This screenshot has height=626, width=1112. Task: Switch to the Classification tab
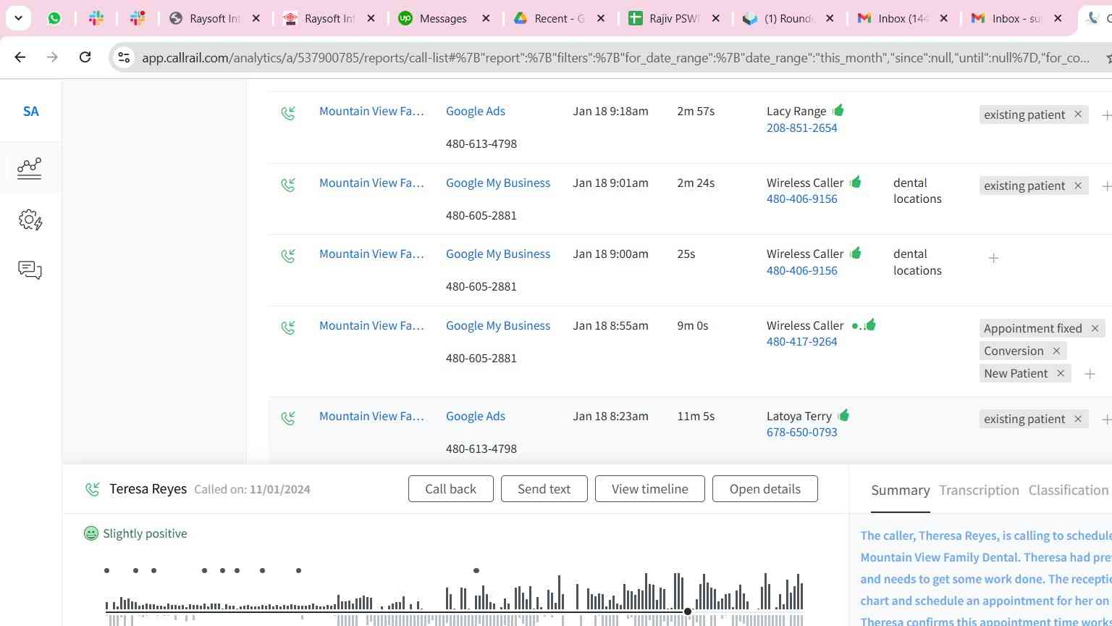pos(1069,491)
